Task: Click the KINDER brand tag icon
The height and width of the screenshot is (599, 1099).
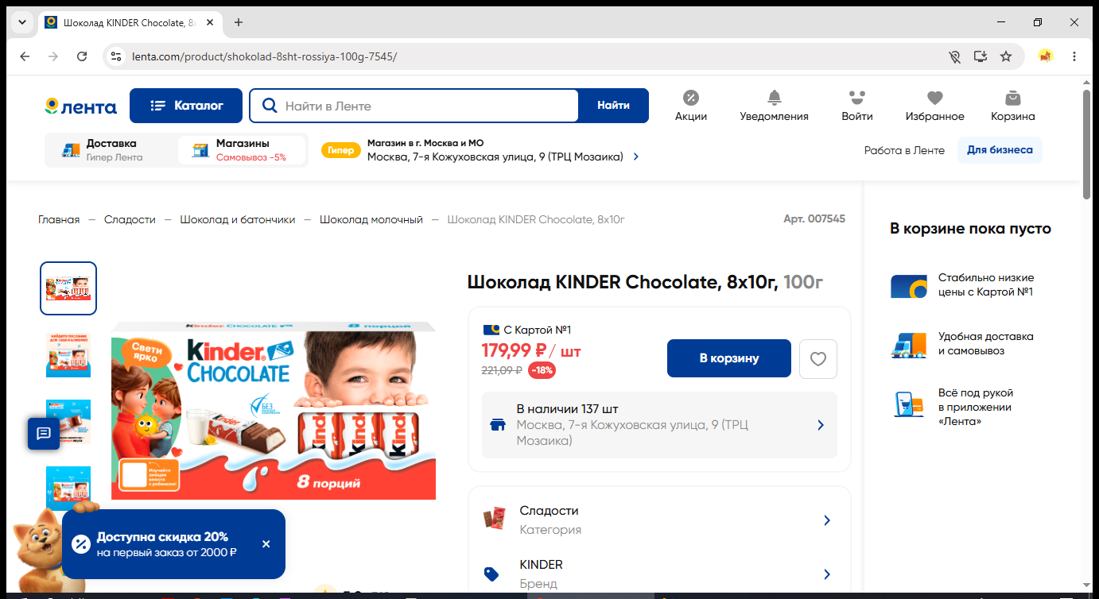Action: pyautogui.click(x=491, y=574)
